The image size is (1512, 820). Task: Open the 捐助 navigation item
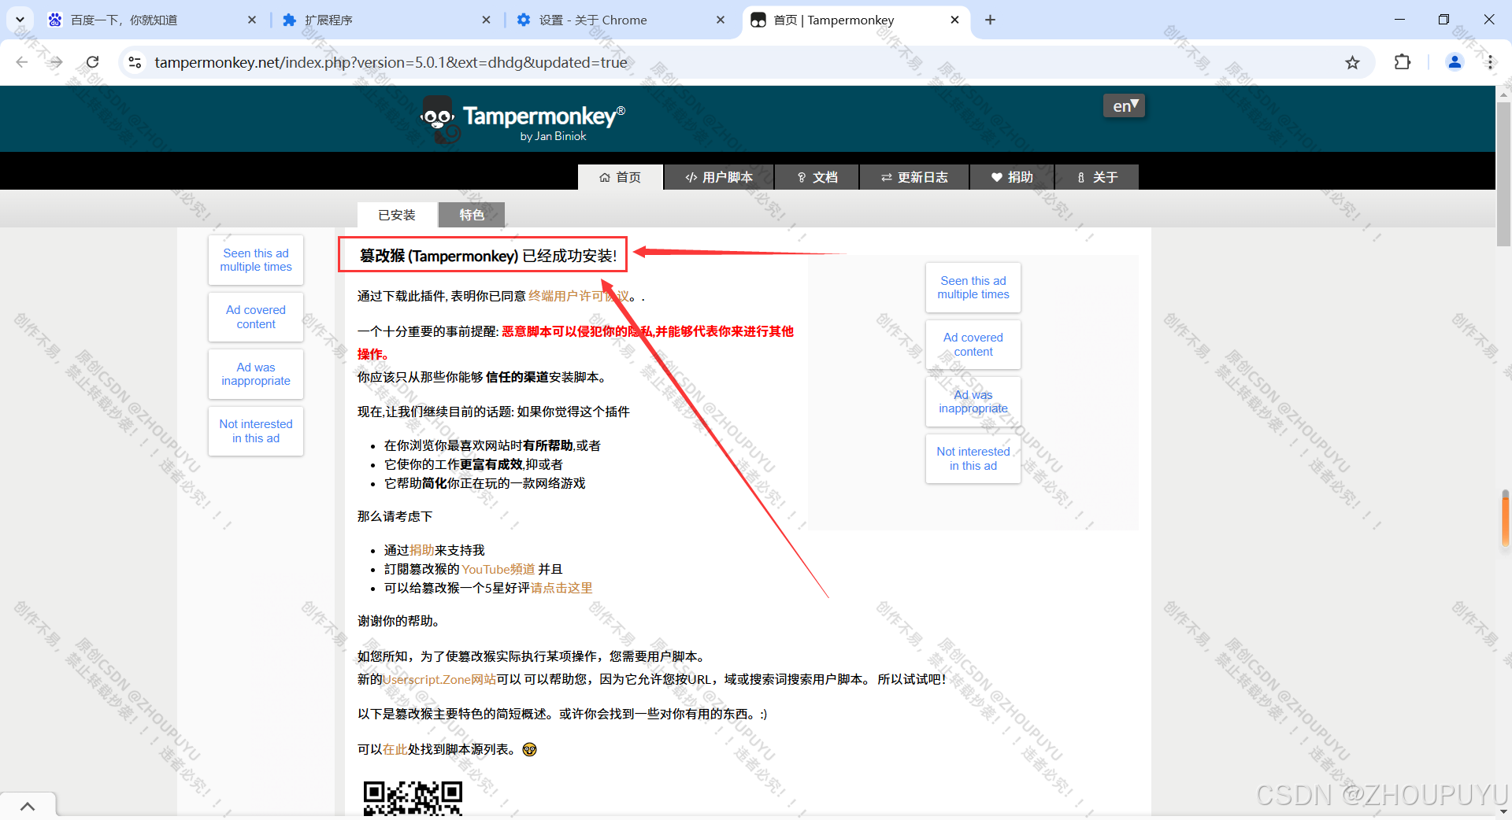[x=1012, y=177]
